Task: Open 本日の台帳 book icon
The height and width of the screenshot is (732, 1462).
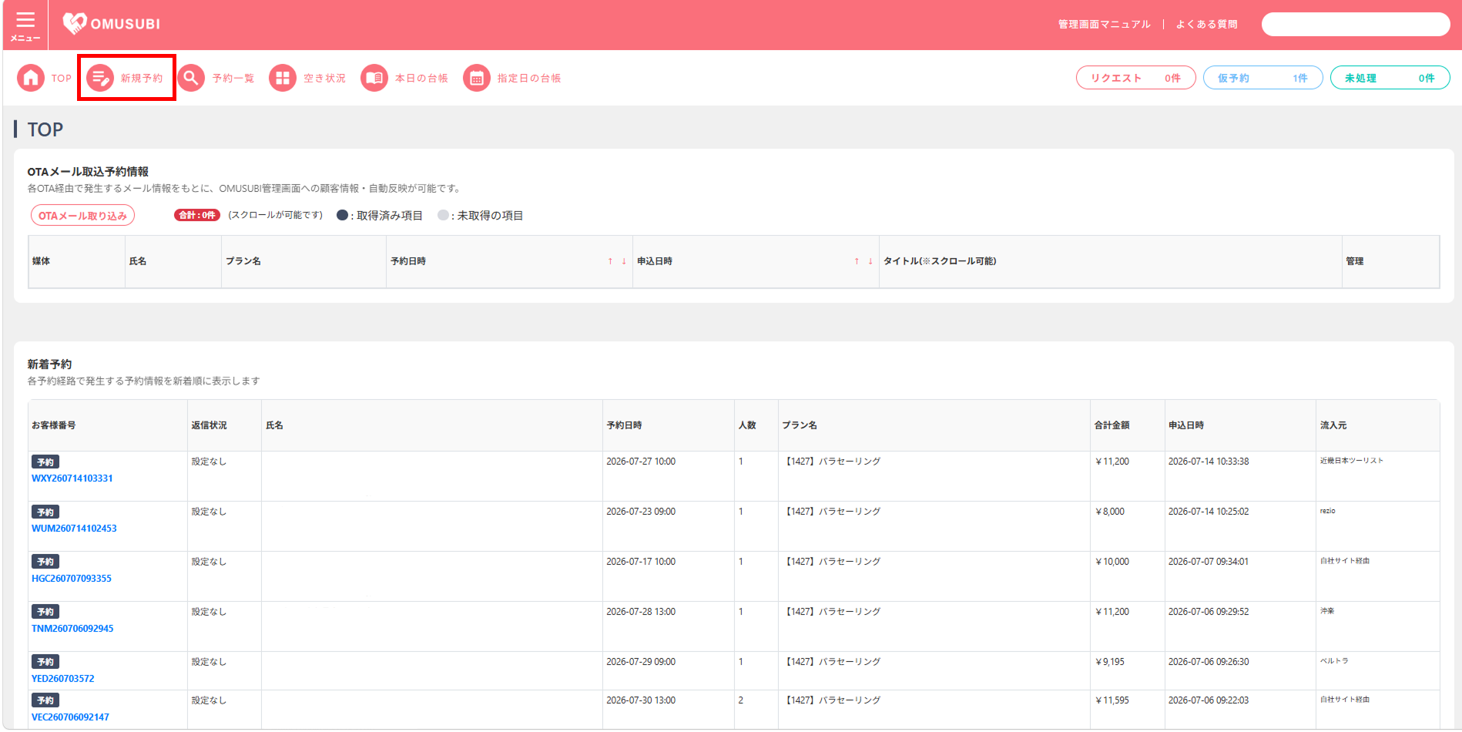Action: [x=374, y=78]
